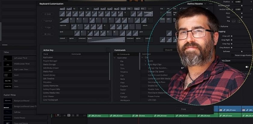Select the Z key on virtual keyboard
Screen dimensions: 253x124
pos(77,33)
